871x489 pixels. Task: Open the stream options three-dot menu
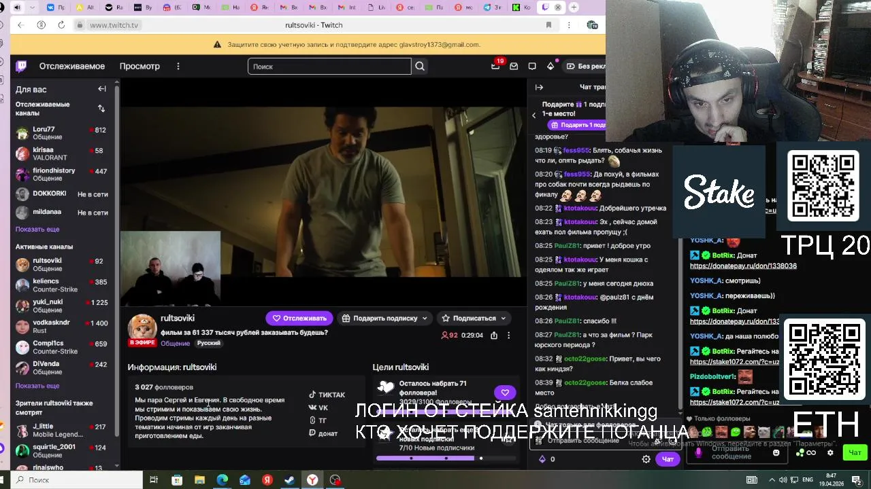[508, 335]
